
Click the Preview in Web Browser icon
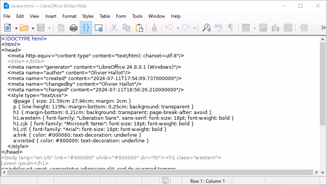[x=99, y=28]
